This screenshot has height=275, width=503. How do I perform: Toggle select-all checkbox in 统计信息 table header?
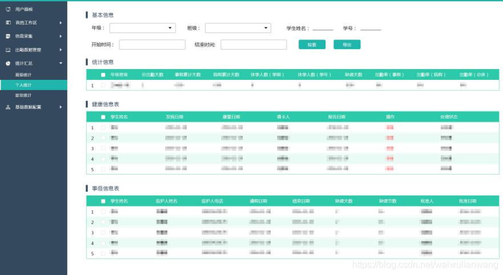103,75
